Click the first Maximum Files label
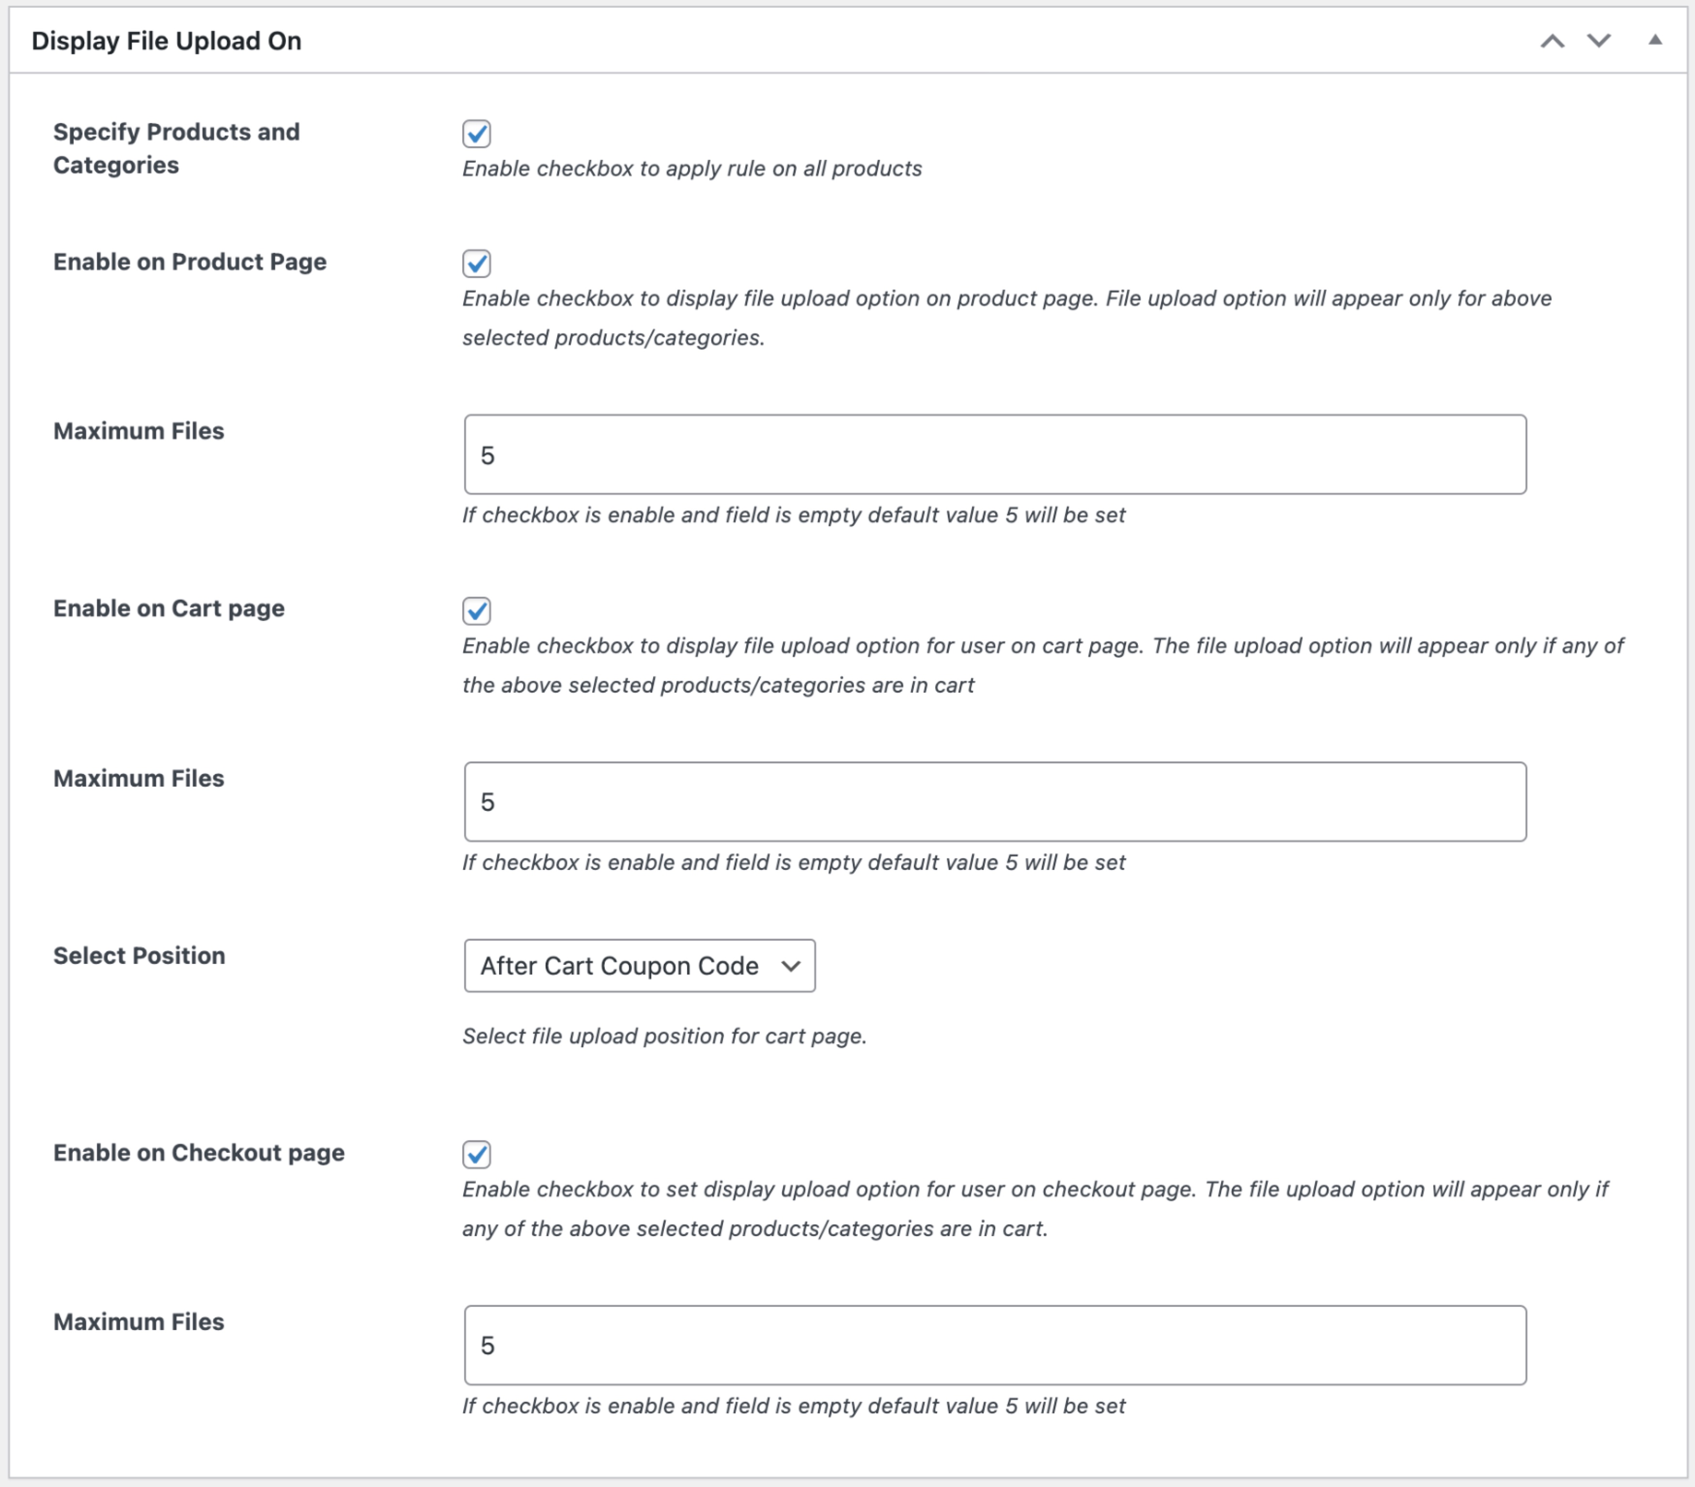 click(139, 431)
